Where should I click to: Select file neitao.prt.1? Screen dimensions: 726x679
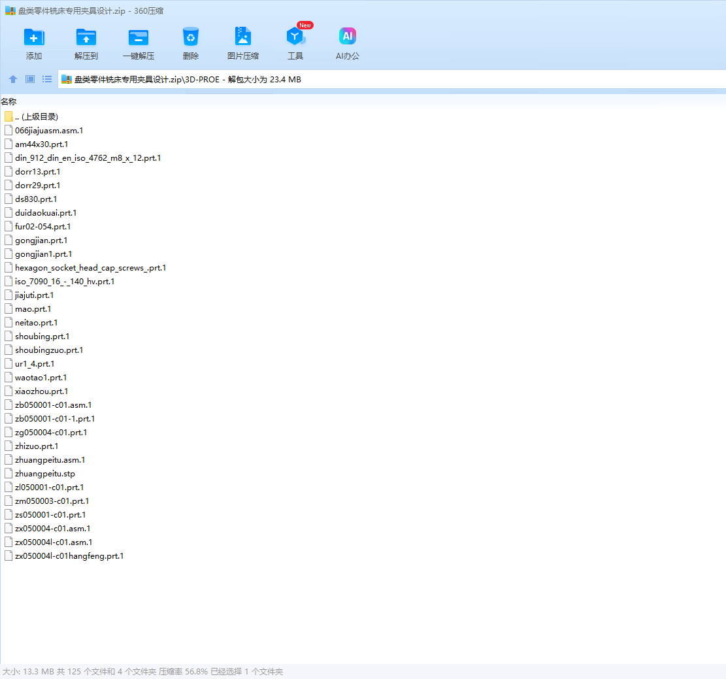pos(31,322)
